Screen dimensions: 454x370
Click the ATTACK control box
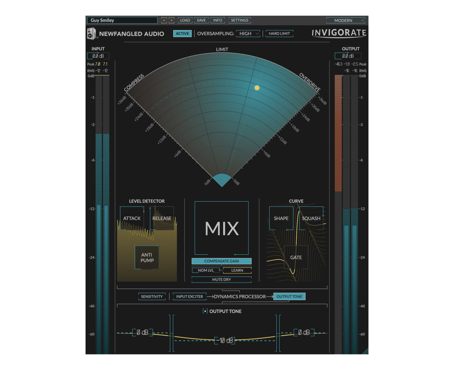[x=132, y=218]
